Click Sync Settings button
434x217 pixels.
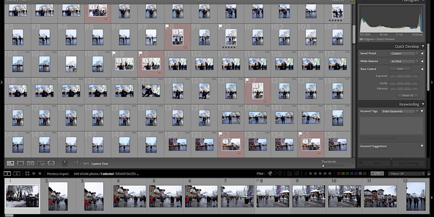point(408,163)
